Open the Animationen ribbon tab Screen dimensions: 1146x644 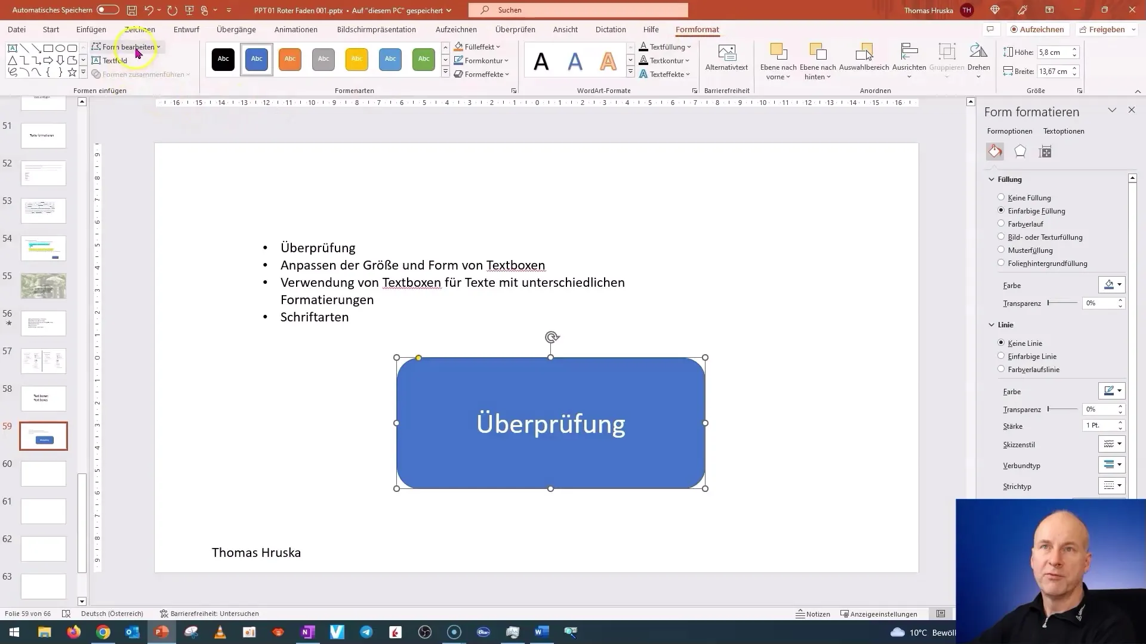(296, 29)
